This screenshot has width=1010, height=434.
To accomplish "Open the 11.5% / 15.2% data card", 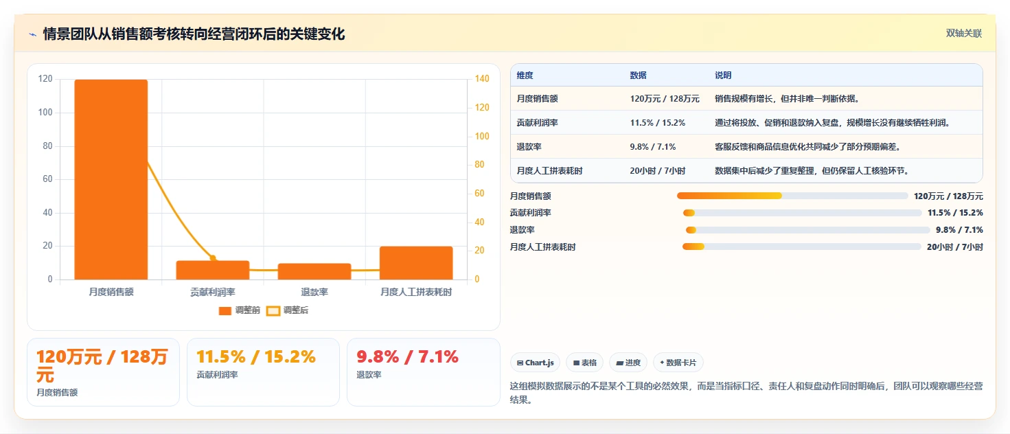I will [263, 372].
